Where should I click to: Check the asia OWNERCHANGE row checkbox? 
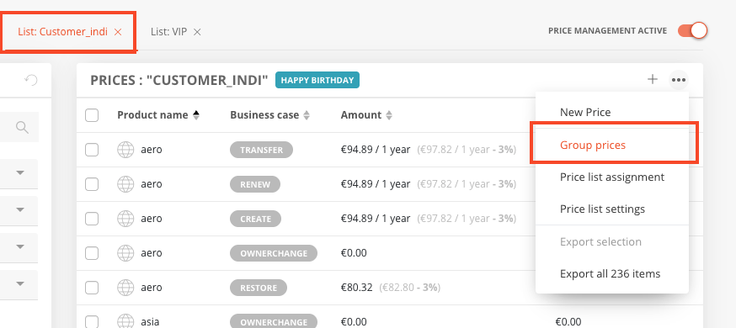point(92,322)
